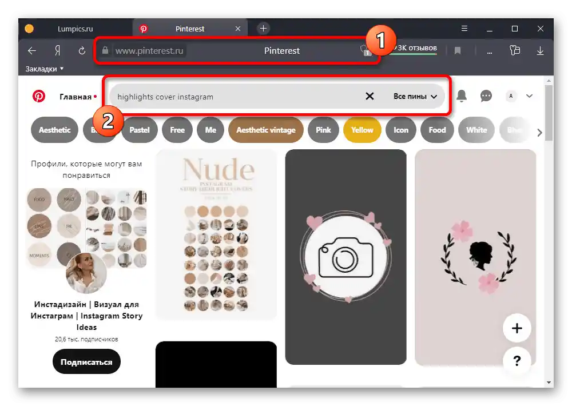
Task: Click the scrollbar up arrow
Action: pos(549,80)
